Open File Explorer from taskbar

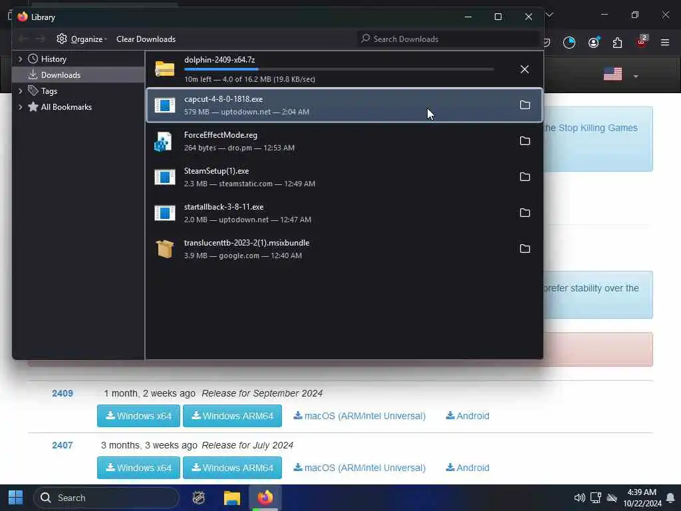[x=232, y=498]
